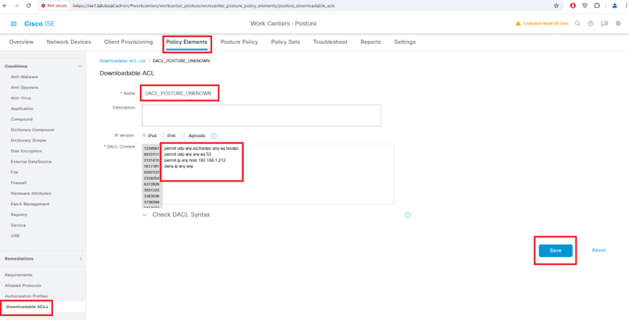Open the browser extensions puzzle icon

[597, 5]
